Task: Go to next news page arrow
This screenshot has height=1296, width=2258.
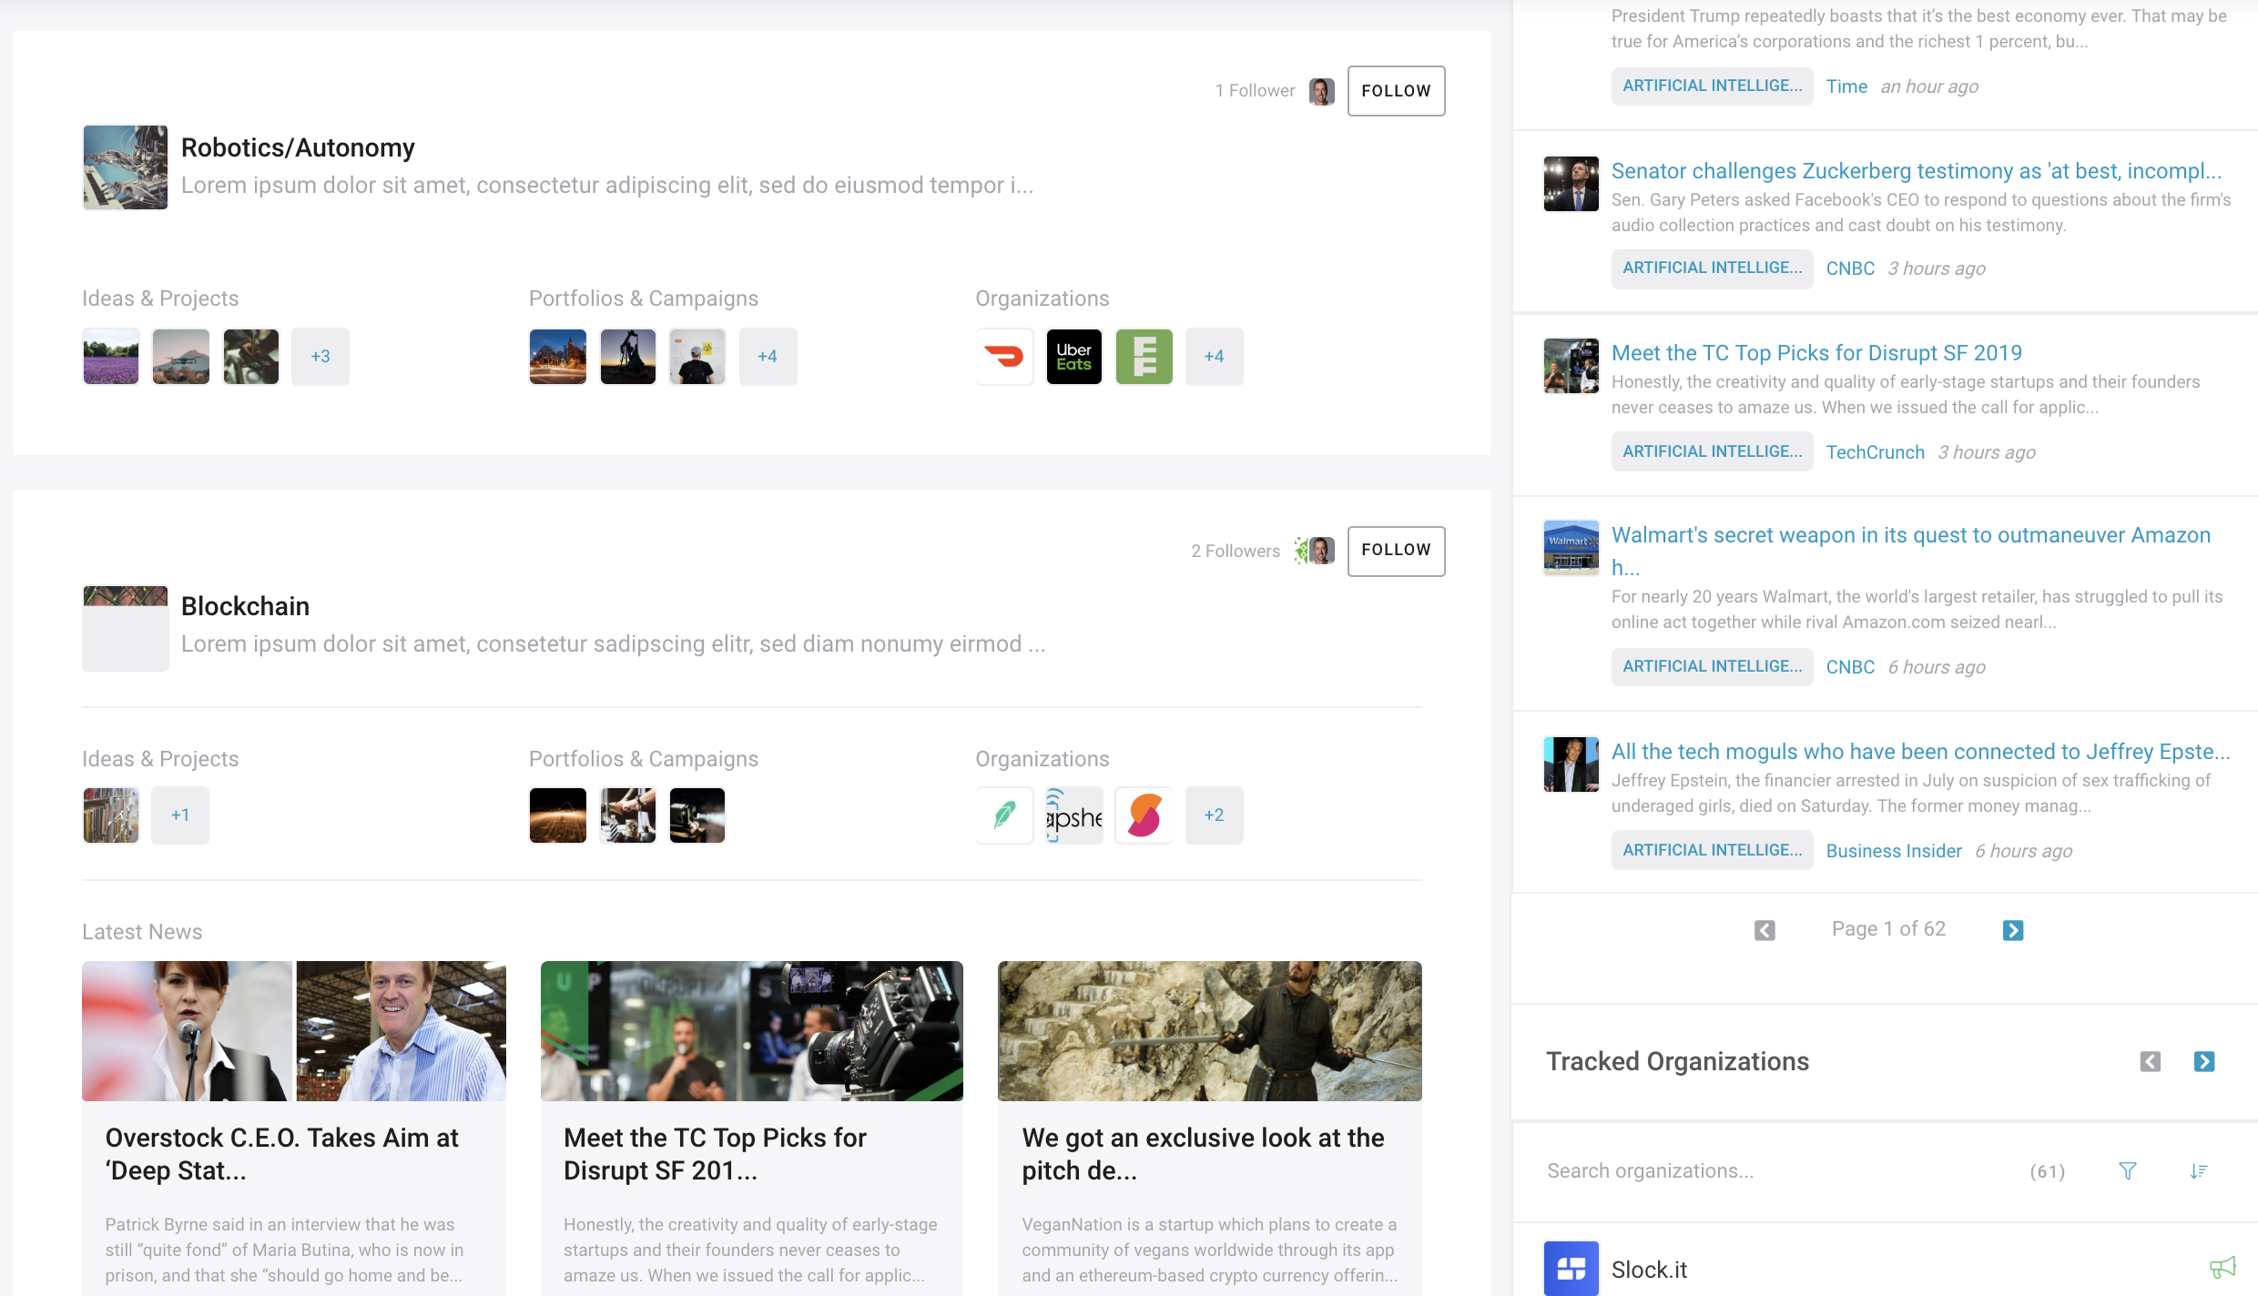Action: (2013, 930)
